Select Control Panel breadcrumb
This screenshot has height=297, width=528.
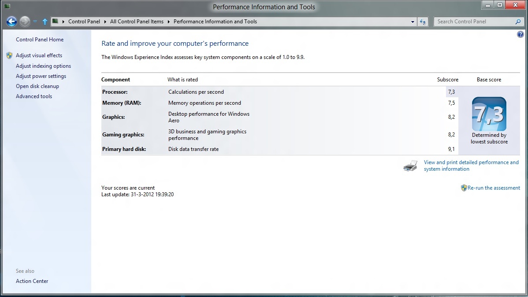[x=84, y=22]
